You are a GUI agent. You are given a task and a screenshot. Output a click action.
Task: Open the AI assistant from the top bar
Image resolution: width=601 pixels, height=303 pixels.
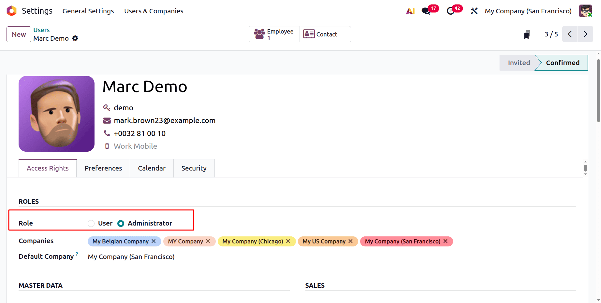[x=410, y=11]
